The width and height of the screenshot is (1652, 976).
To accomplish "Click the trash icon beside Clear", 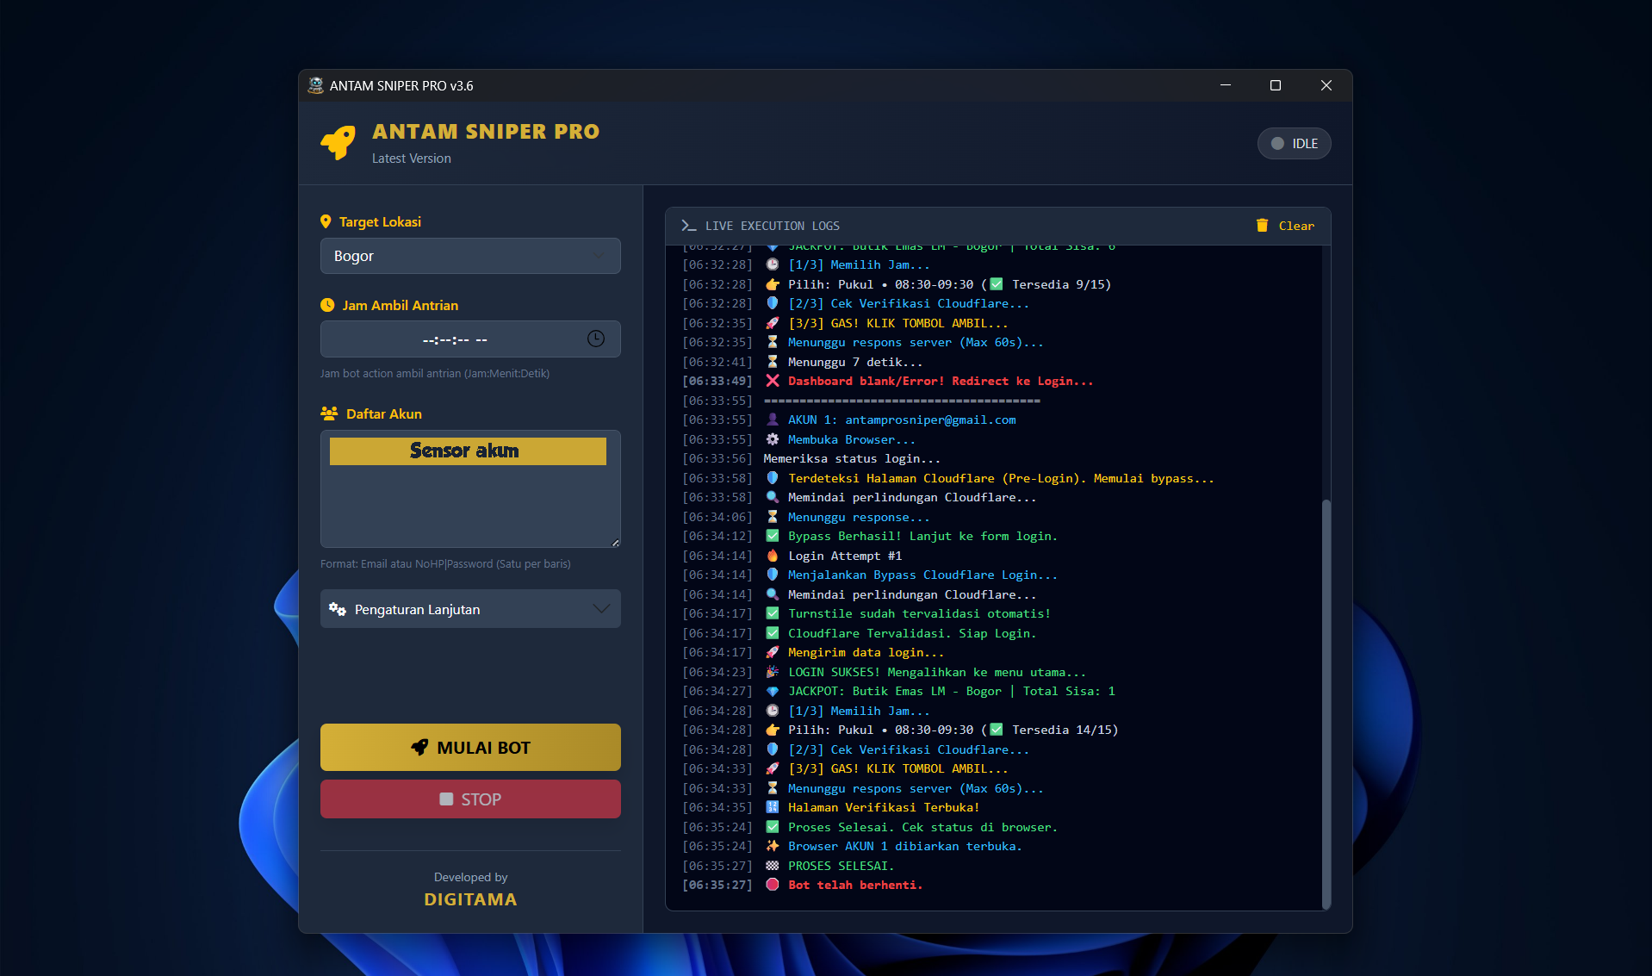I will tap(1262, 225).
